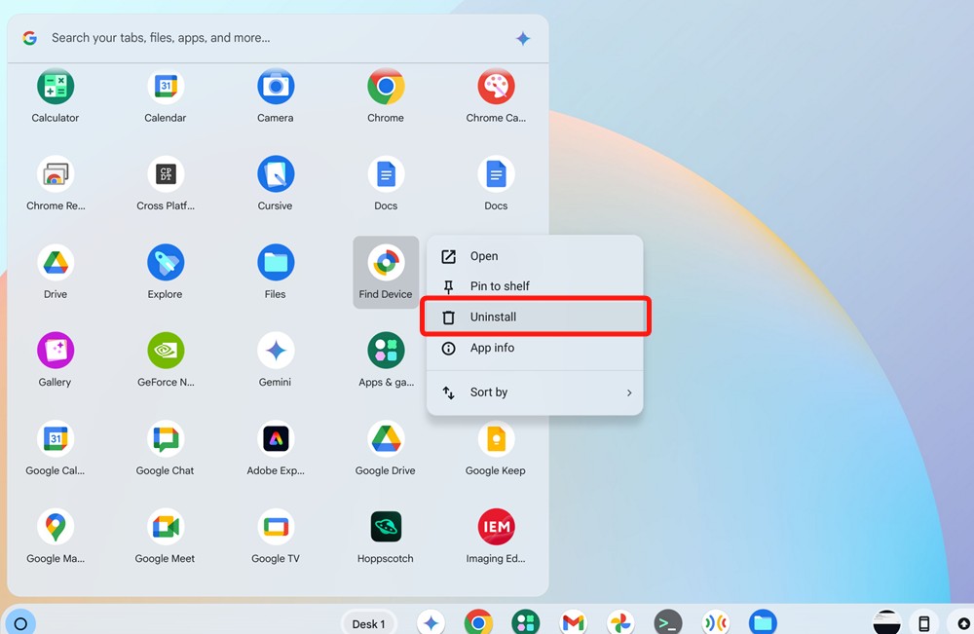The width and height of the screenshot is (974, 634).
Task: Open Gemini from the app grid
Action: (276, 351)
